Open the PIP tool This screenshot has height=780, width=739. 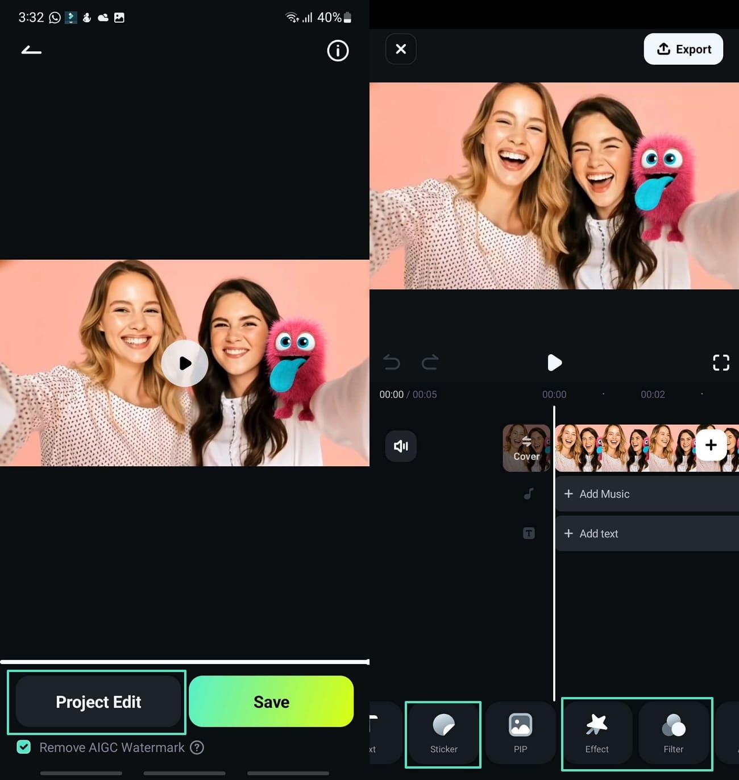pos(520,734)
